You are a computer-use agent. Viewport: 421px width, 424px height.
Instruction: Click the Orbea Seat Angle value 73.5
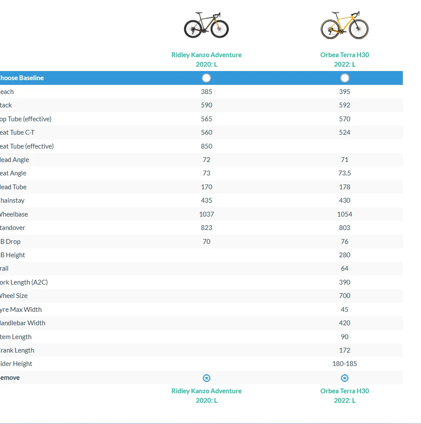coord(344,173)
